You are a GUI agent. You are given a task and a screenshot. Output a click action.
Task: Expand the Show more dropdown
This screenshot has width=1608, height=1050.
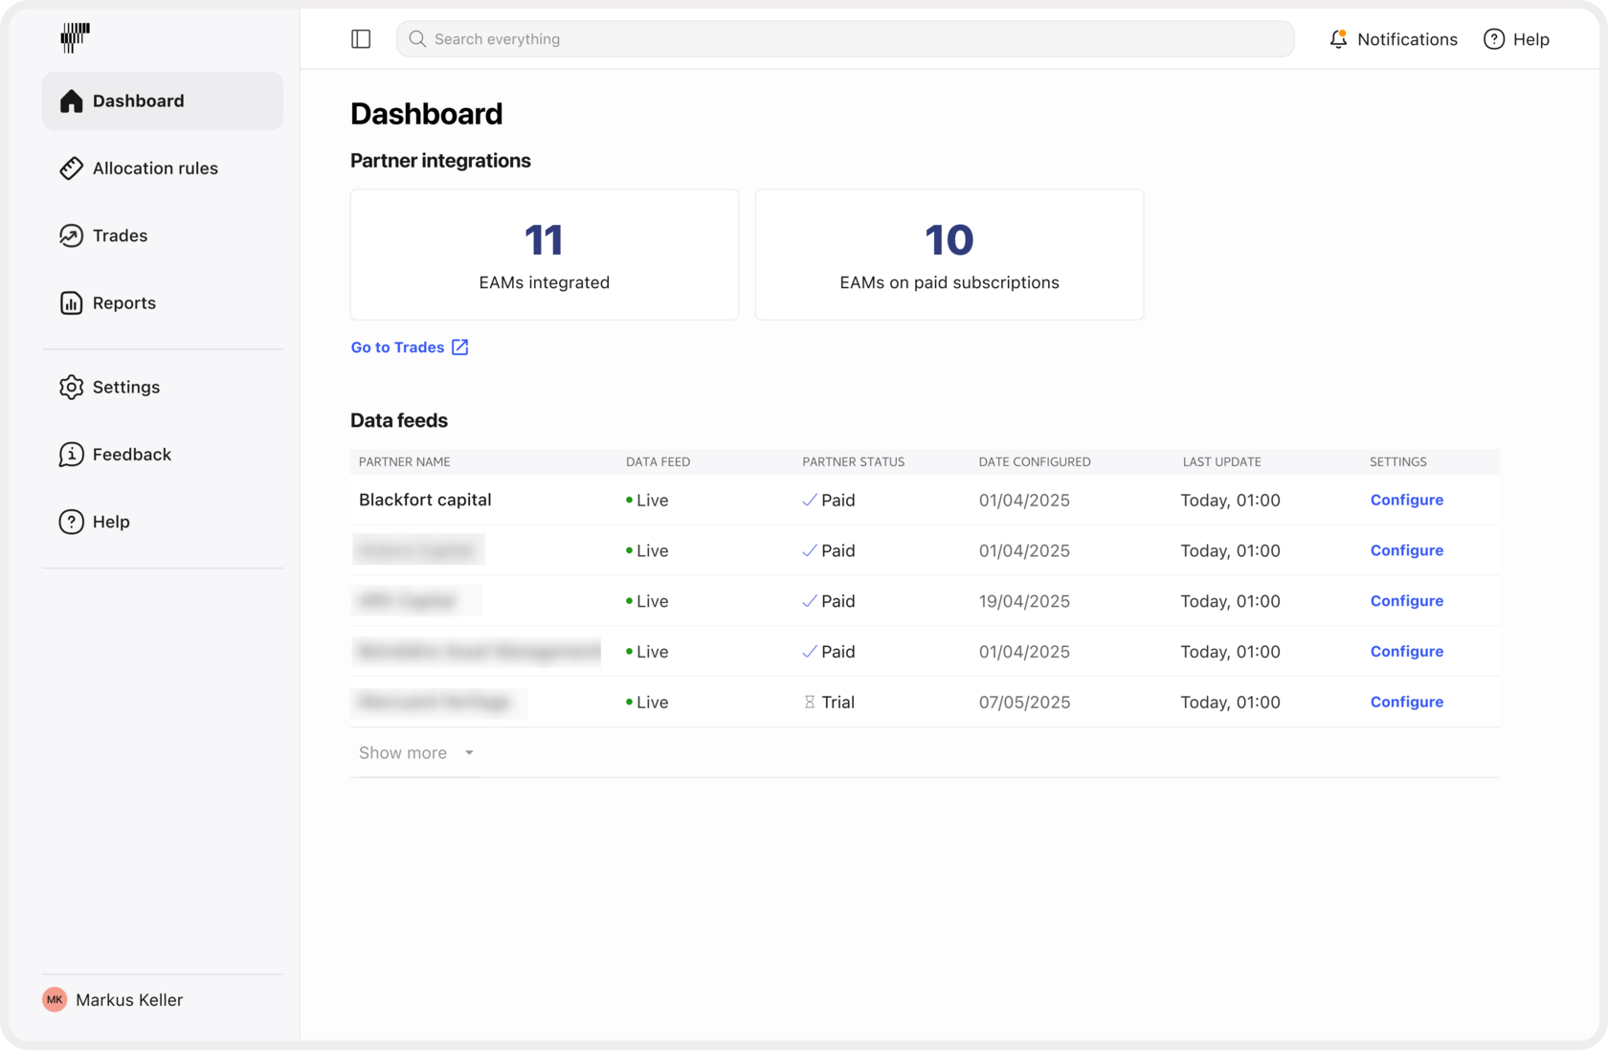point(403,752)
